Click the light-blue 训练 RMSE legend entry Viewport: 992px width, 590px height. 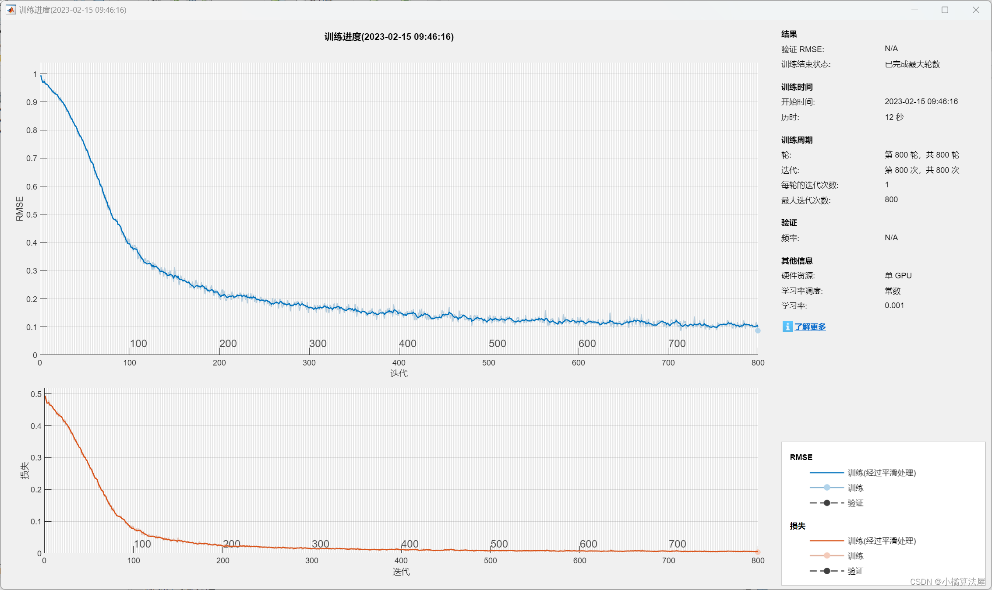(837, 488)
